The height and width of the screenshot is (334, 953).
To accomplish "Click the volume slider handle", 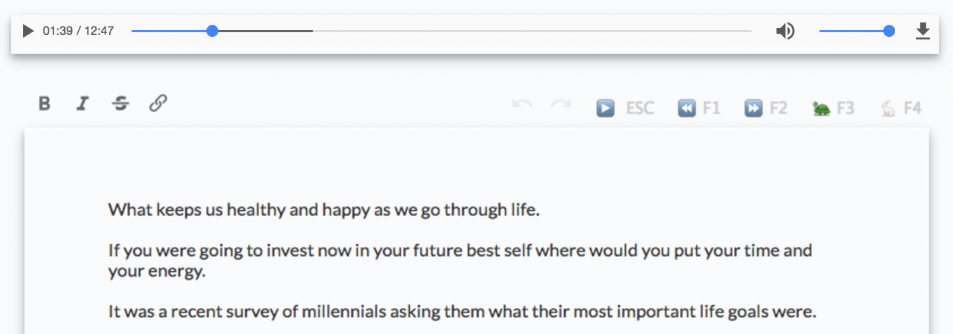I will pos(889,30).
